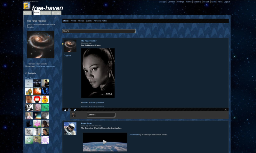This screenshot has width=256, height=153.
Task: Click in the Share text box
Action: tap(99, 31)
